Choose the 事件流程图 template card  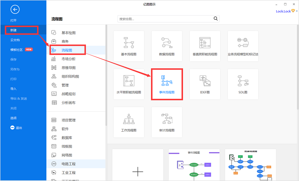[x=167, y=84]
